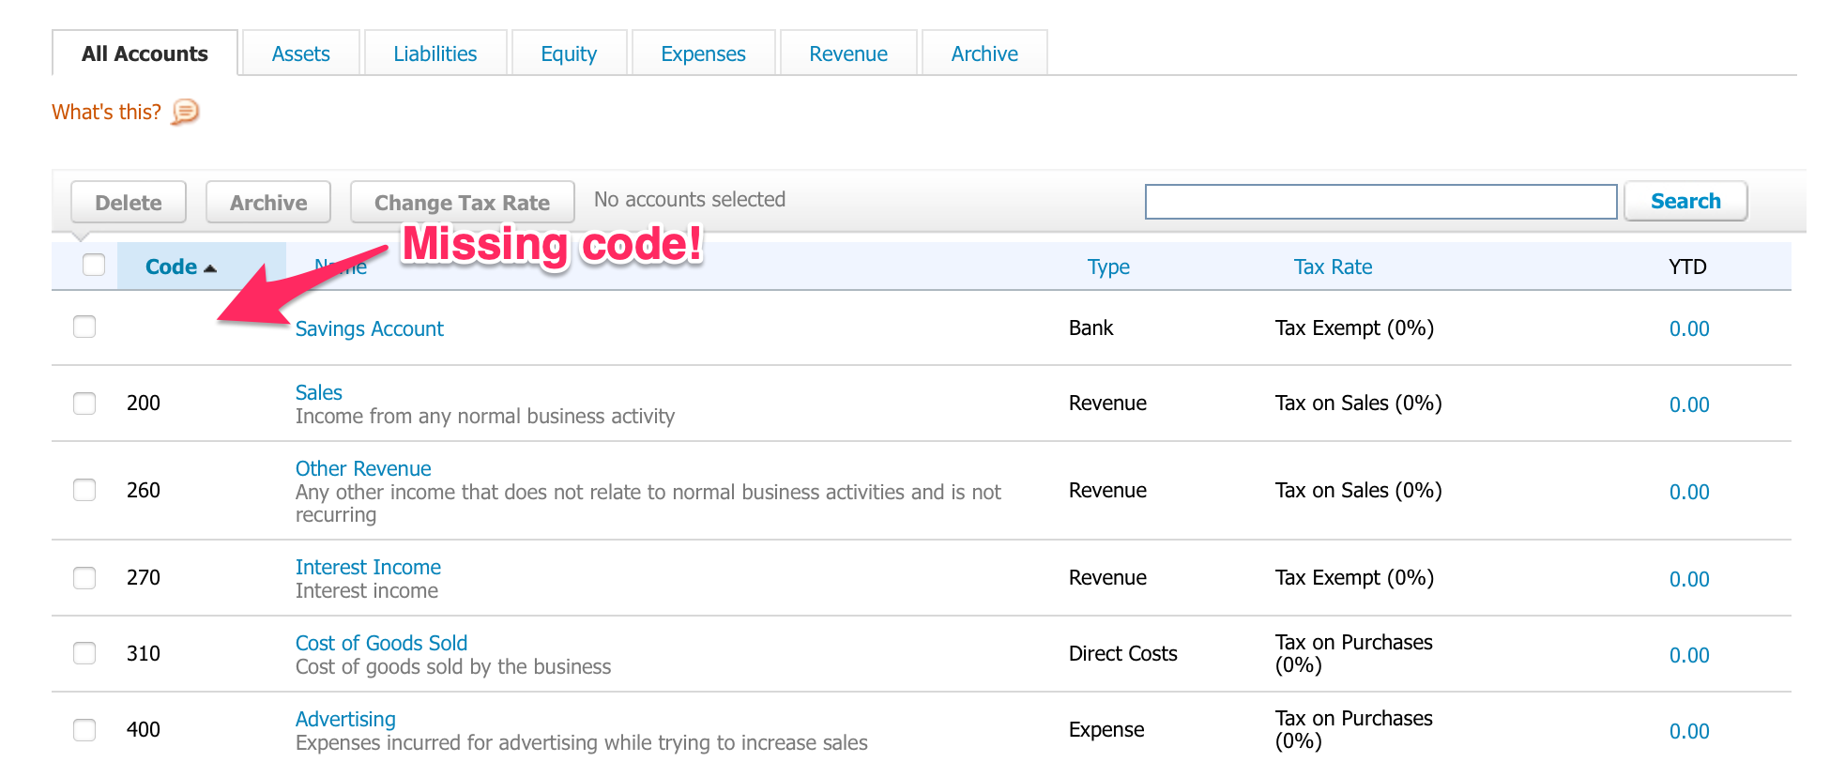Show the Expenses tab
1830x762 pixels.
(703, 54)
